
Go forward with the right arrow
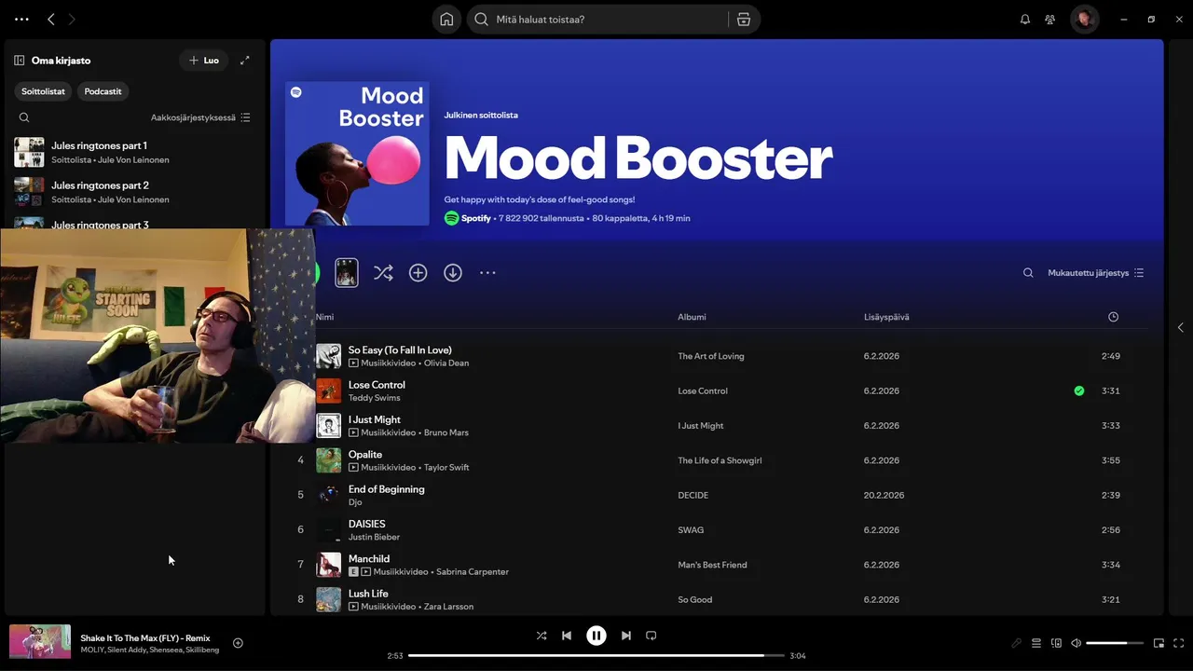click(72, 19)
